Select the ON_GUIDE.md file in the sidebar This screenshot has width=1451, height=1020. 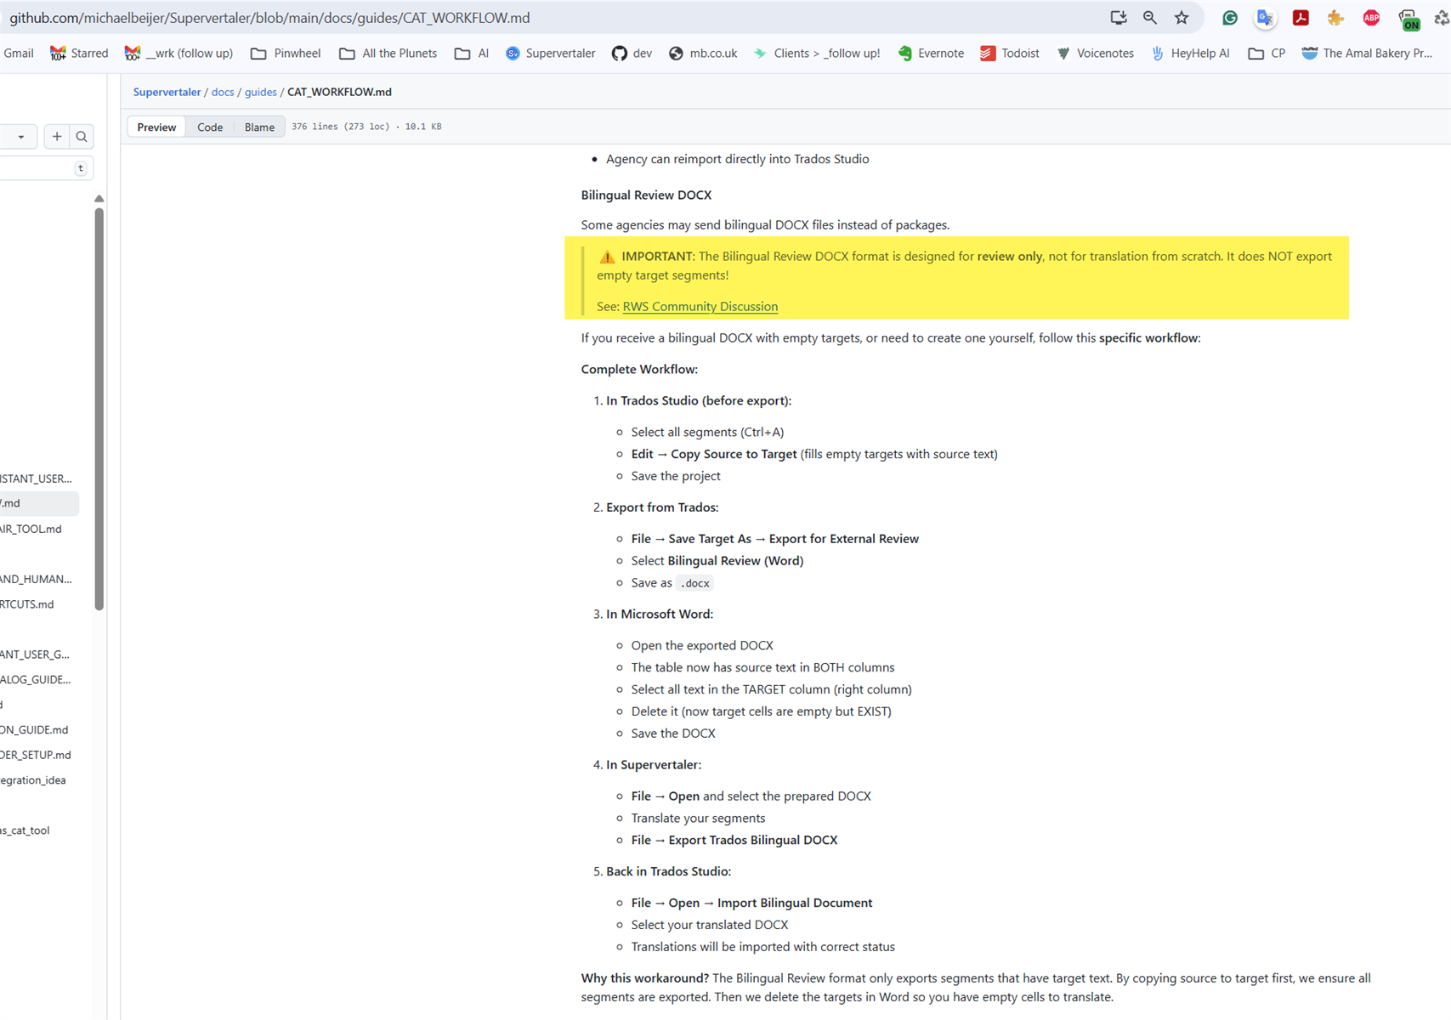coord(36,729)
